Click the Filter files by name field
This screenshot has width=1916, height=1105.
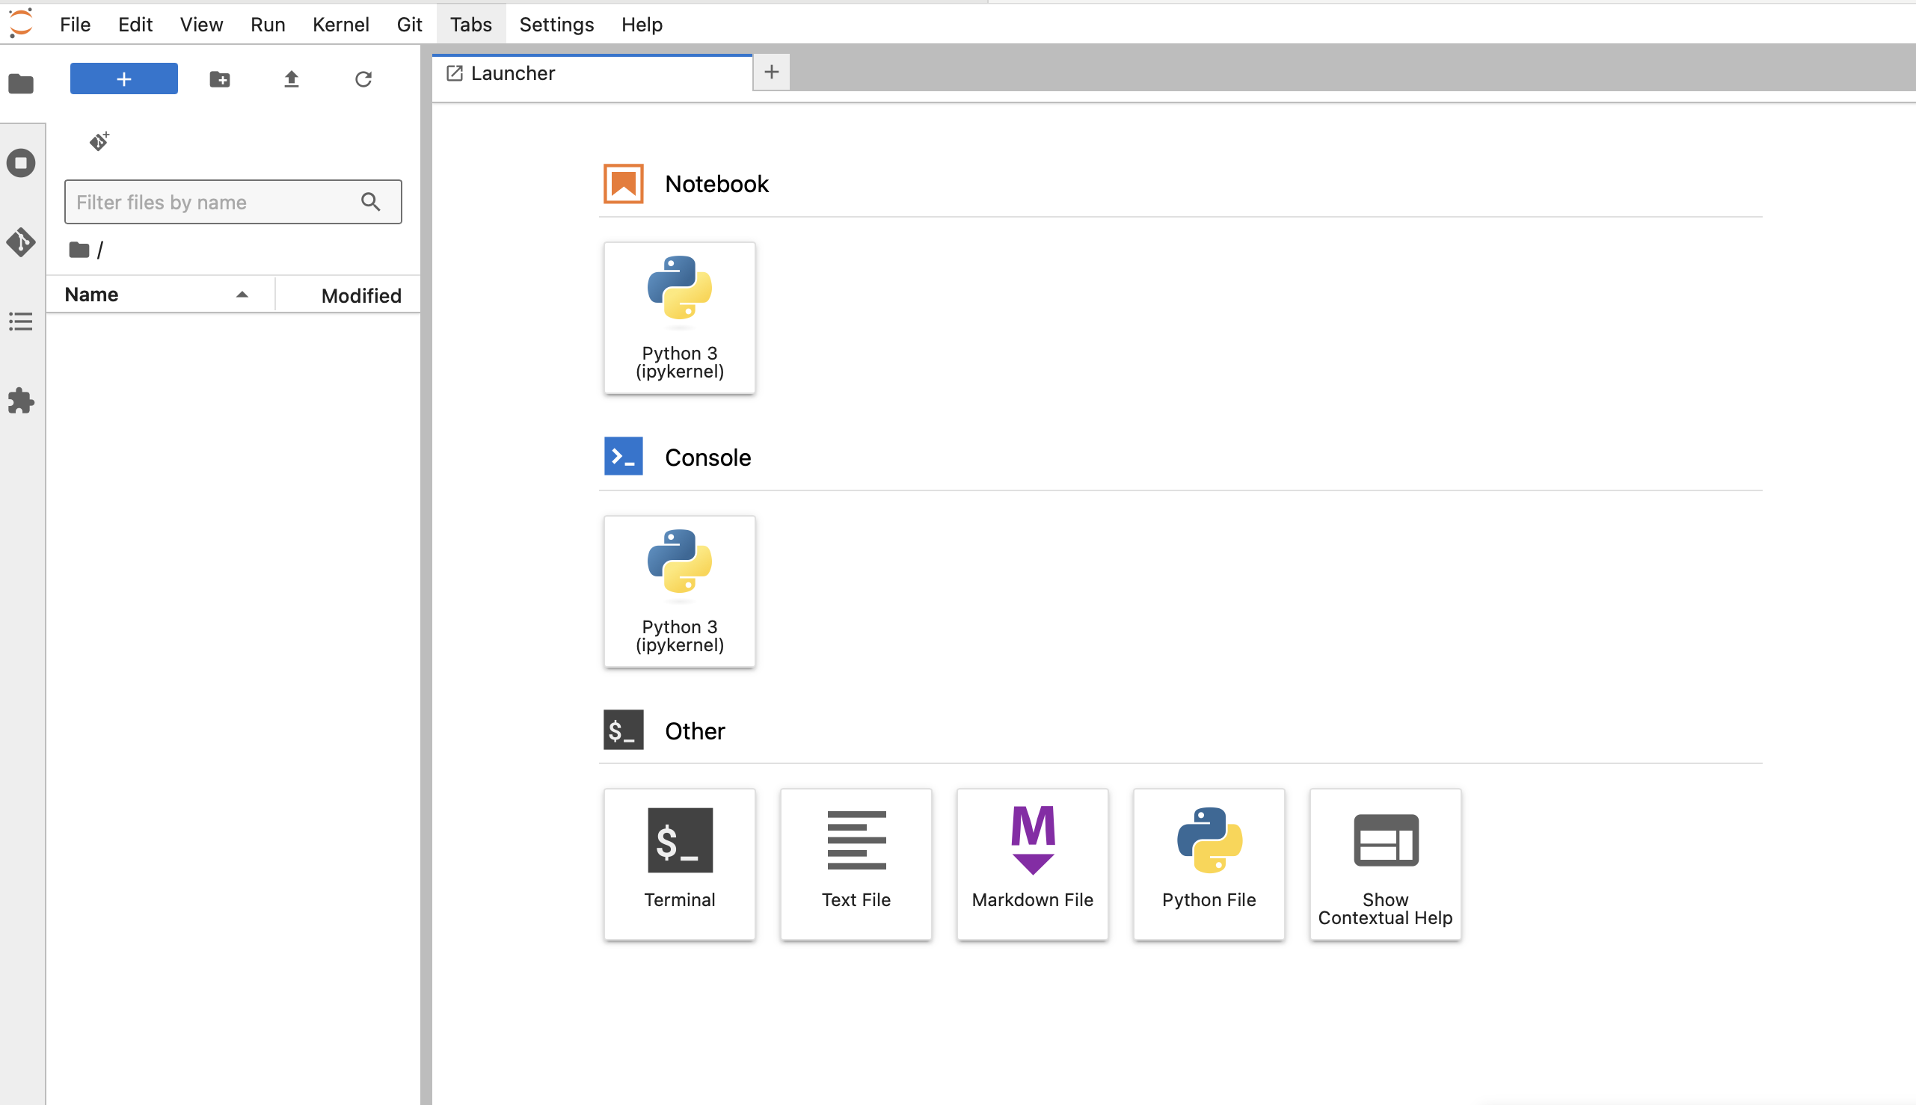[214, 202]
